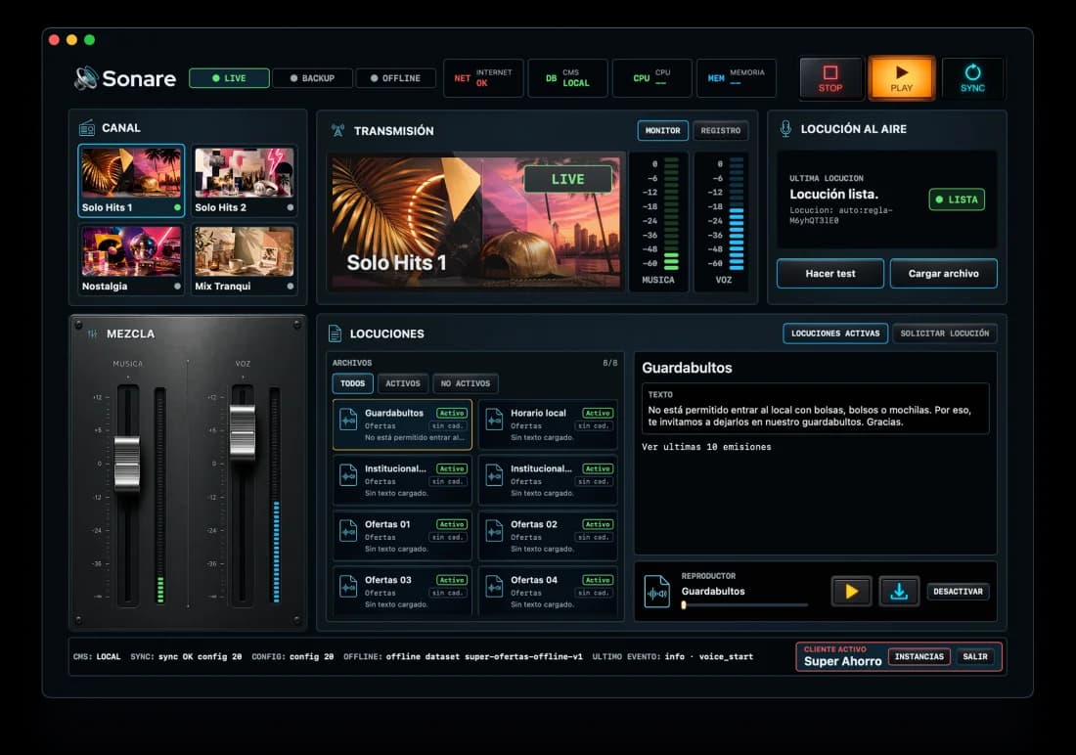The image size is (1076, 755).
Task: Select the Solo Hits 2 channel
Action: click(244, 181)
